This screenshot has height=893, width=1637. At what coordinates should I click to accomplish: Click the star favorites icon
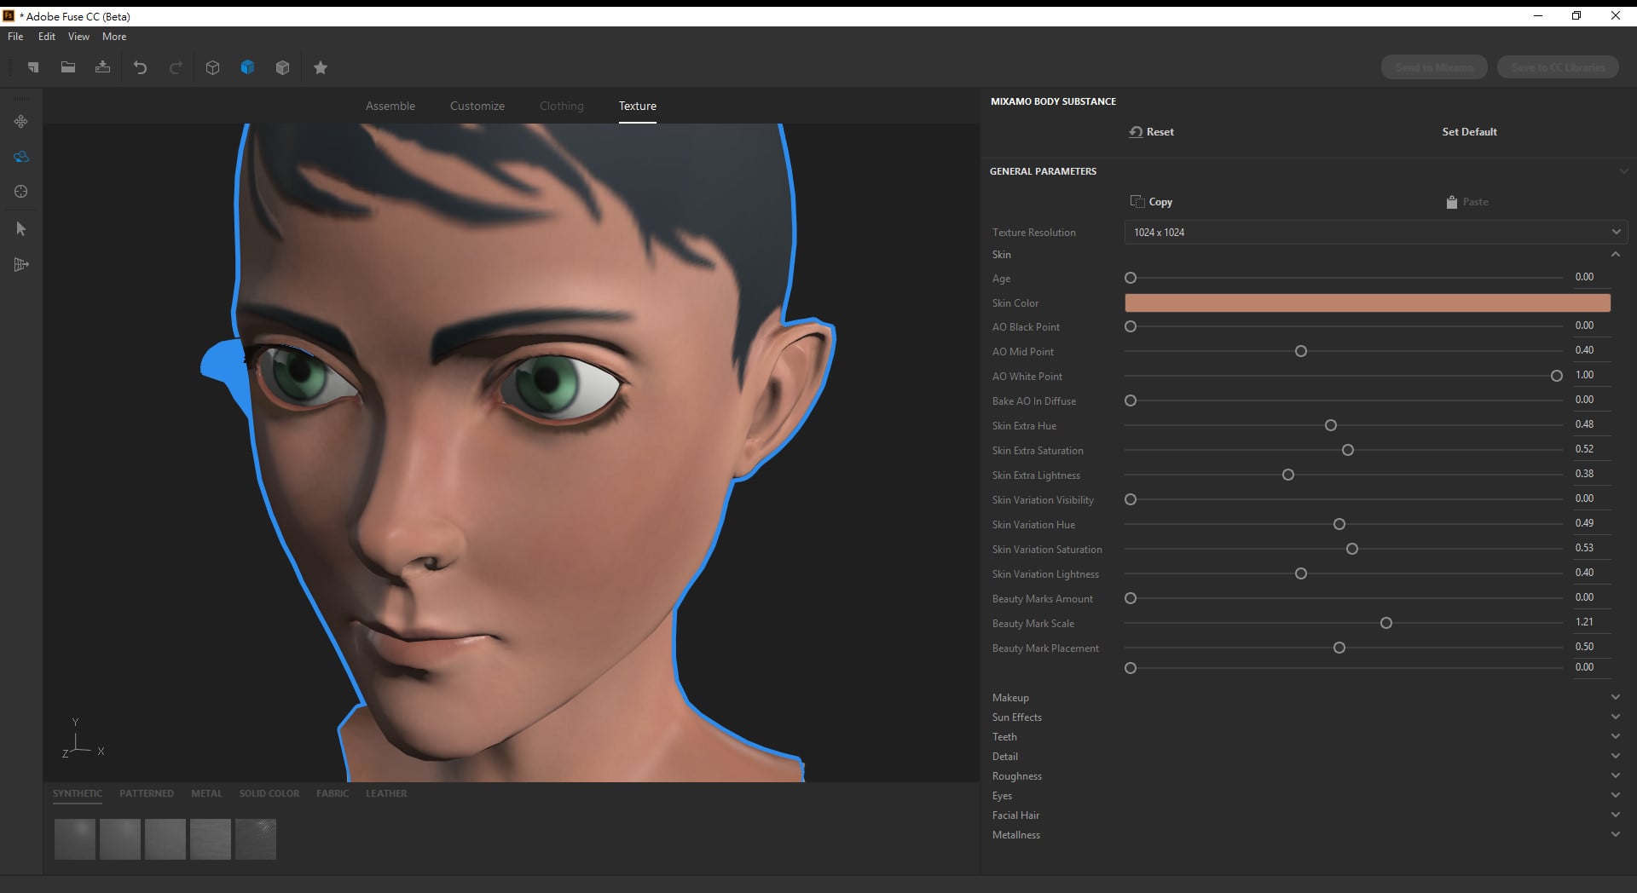click(321, 67)
